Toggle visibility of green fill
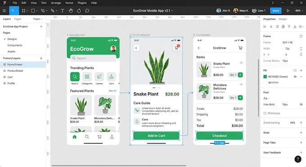Viewport: 306px width, 167px height. point(295,77)
